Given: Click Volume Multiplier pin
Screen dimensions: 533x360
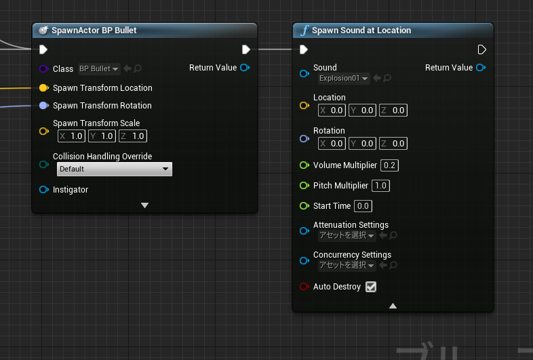Looking at the screenshot, I should tap(304, 165).
